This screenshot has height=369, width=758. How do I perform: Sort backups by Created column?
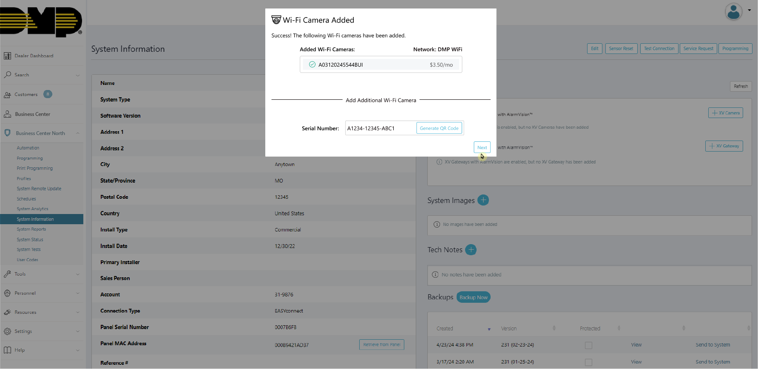[445, 329]
